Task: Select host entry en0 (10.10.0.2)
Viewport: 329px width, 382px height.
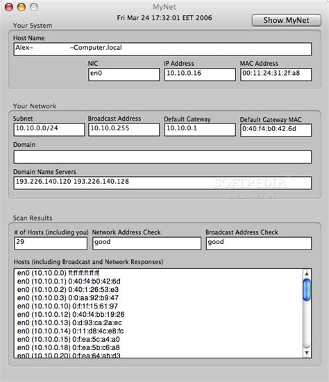Action: tap(68, 290)
